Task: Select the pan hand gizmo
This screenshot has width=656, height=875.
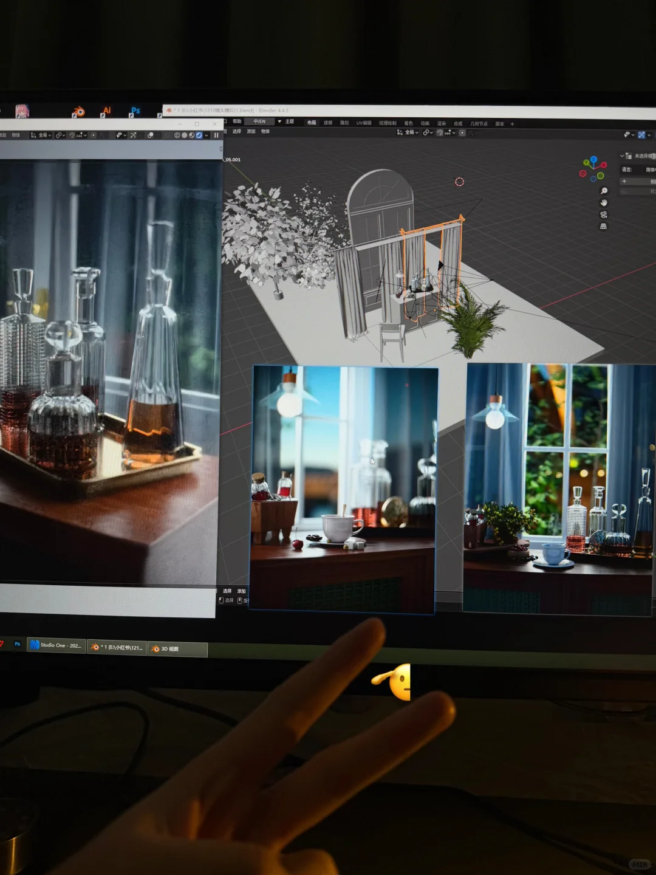Action: (604, 202)
